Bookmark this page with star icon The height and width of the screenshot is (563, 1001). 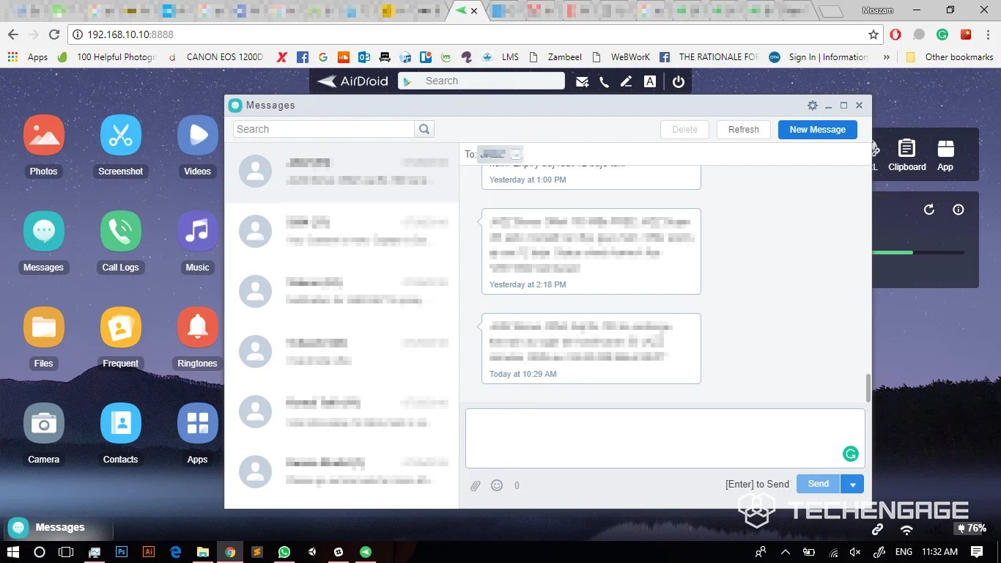pyautogui.click(x=873, y=34)
